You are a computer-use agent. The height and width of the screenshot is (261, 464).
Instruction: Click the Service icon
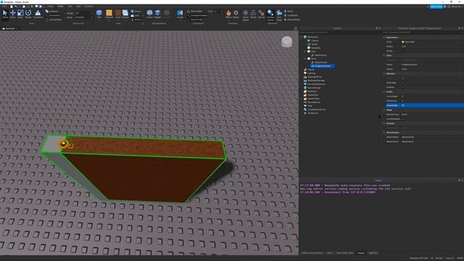(261, 14)
